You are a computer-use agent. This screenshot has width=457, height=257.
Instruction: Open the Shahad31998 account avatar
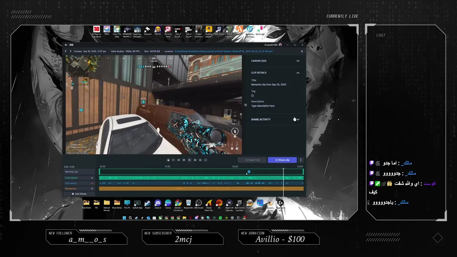[x=280, y=45]
